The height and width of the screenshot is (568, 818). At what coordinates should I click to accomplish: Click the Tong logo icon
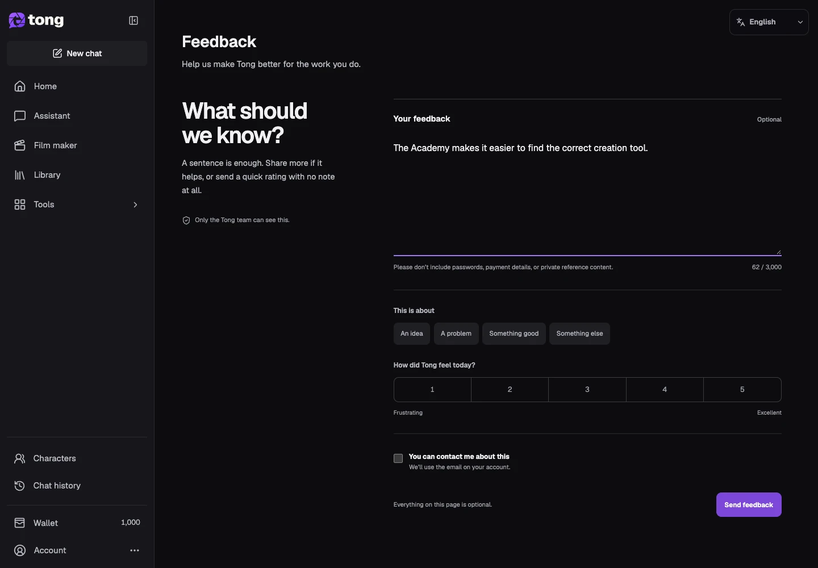coord(17,20)
